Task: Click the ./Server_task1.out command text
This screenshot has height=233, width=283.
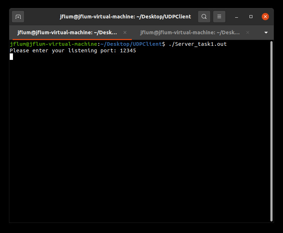Action: tap(198, 44)
